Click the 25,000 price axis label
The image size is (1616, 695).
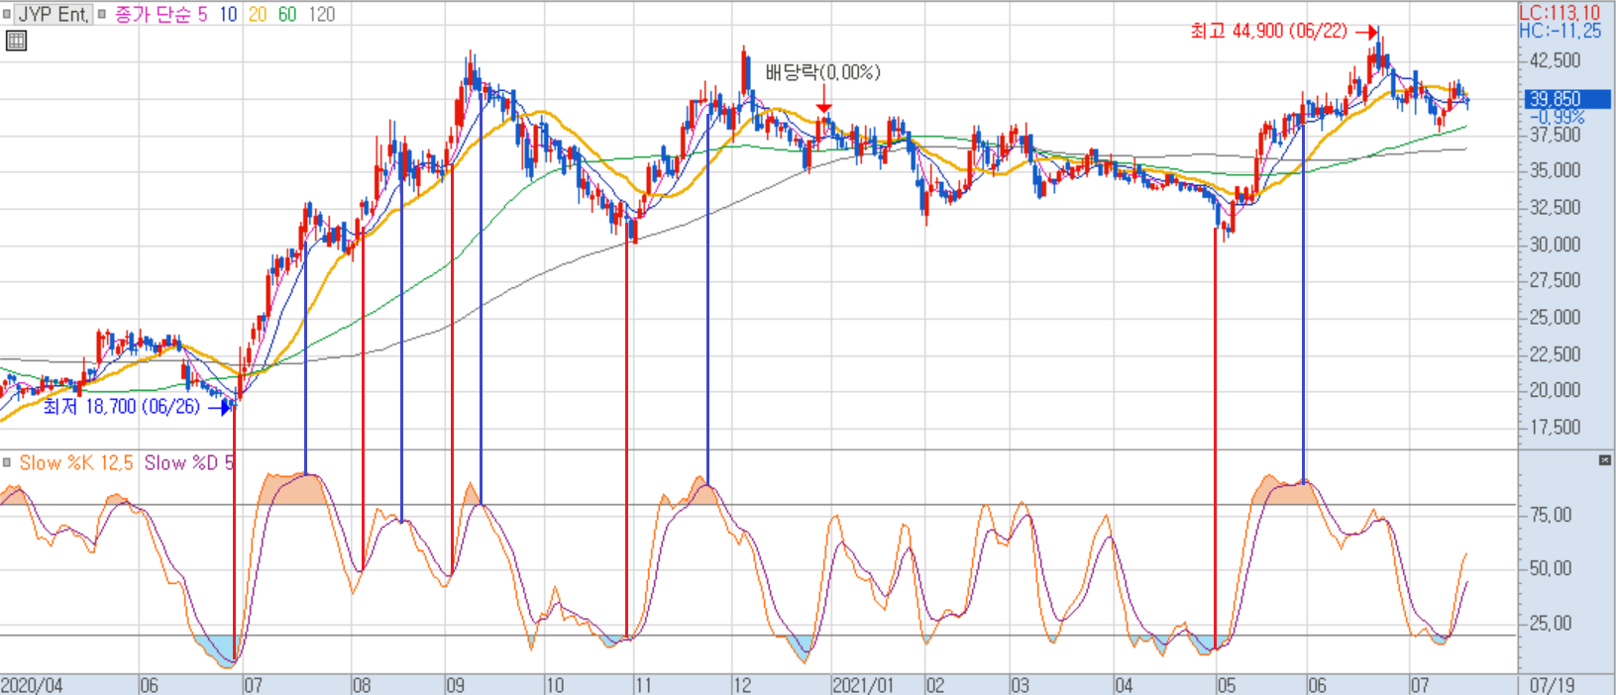1556,317
